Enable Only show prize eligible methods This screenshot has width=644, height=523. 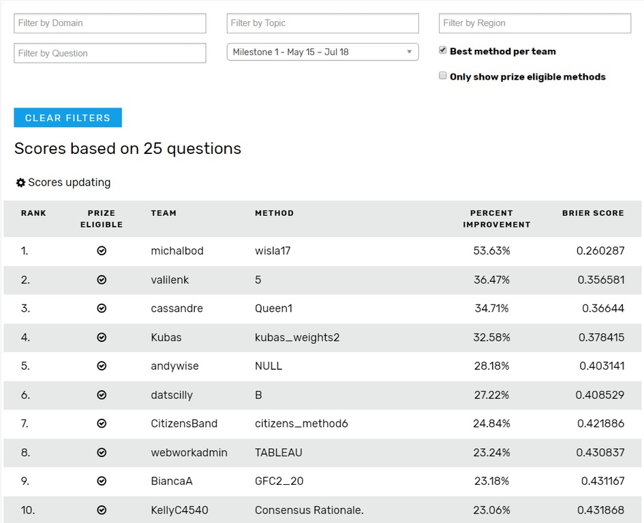point(443,76)
